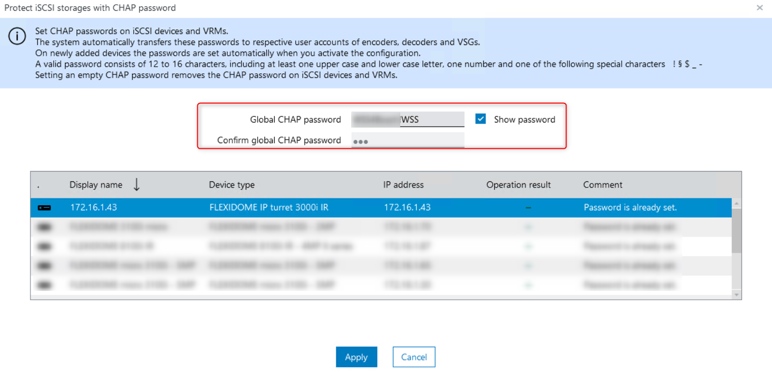Click the Operation result column header

point(518,184)
